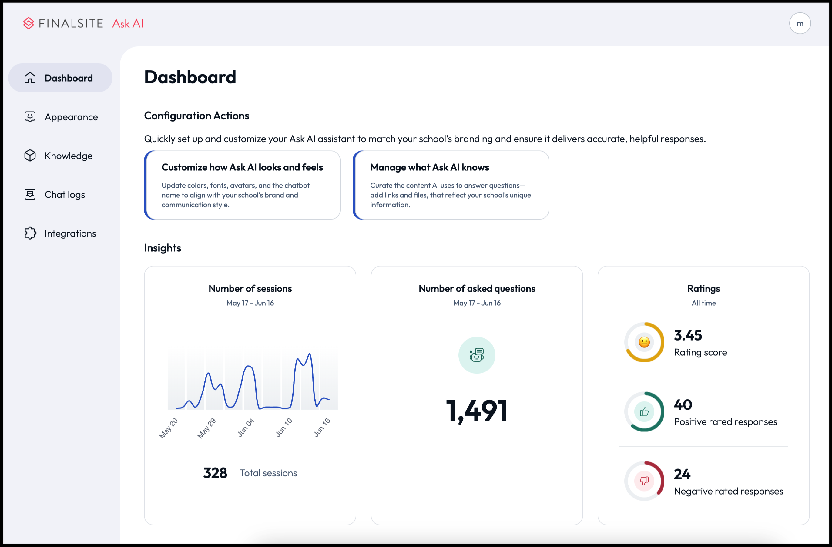
Task: Click the '40' positive responses count
Action: (683, 405)
